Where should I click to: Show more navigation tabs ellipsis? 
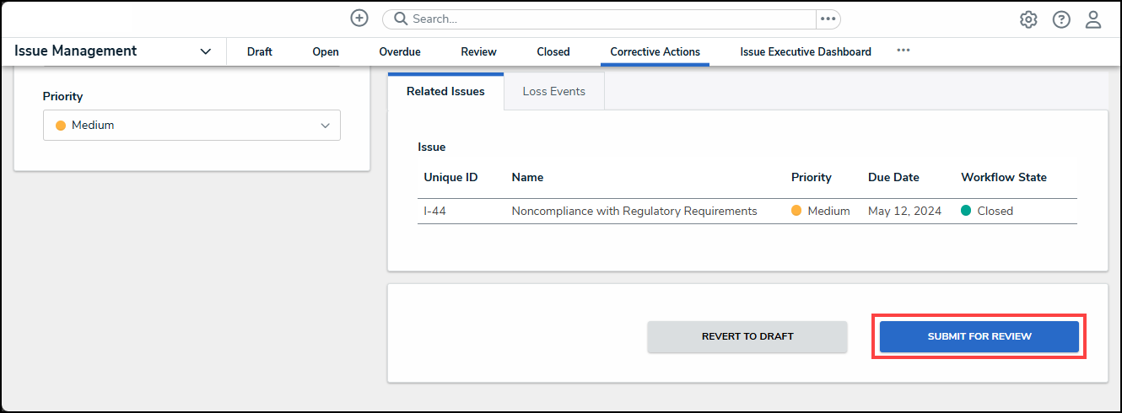point(904,51)
